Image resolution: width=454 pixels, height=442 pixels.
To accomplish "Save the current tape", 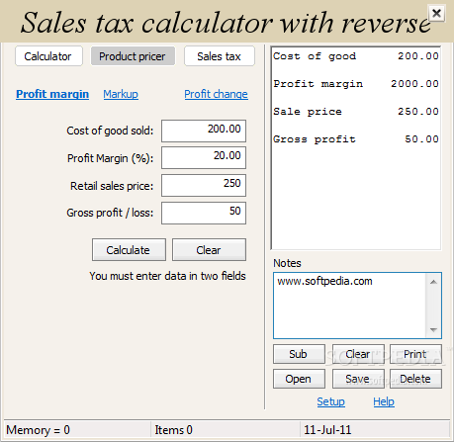I will (x=358, y=379).
